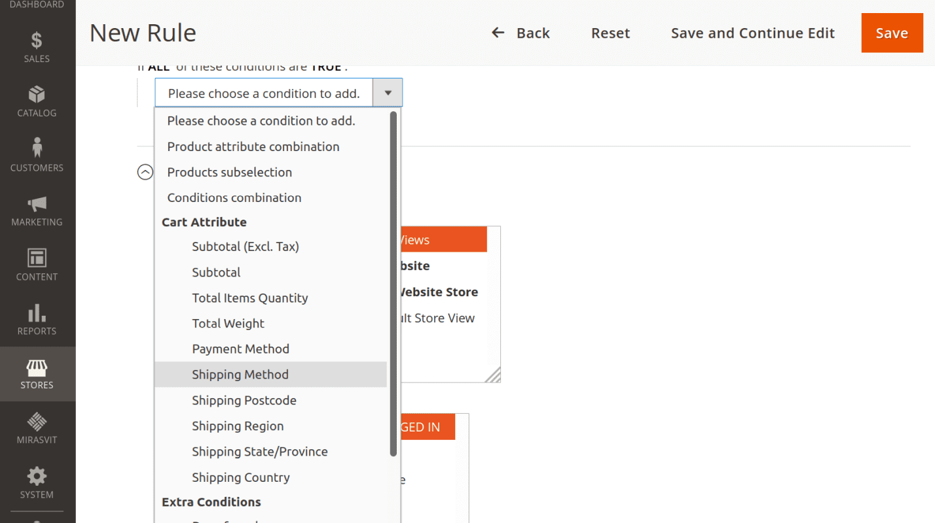The height and width of the screenshot is (523, 935).
Task: Select the All Store Views option
Action: pos(443,239)
